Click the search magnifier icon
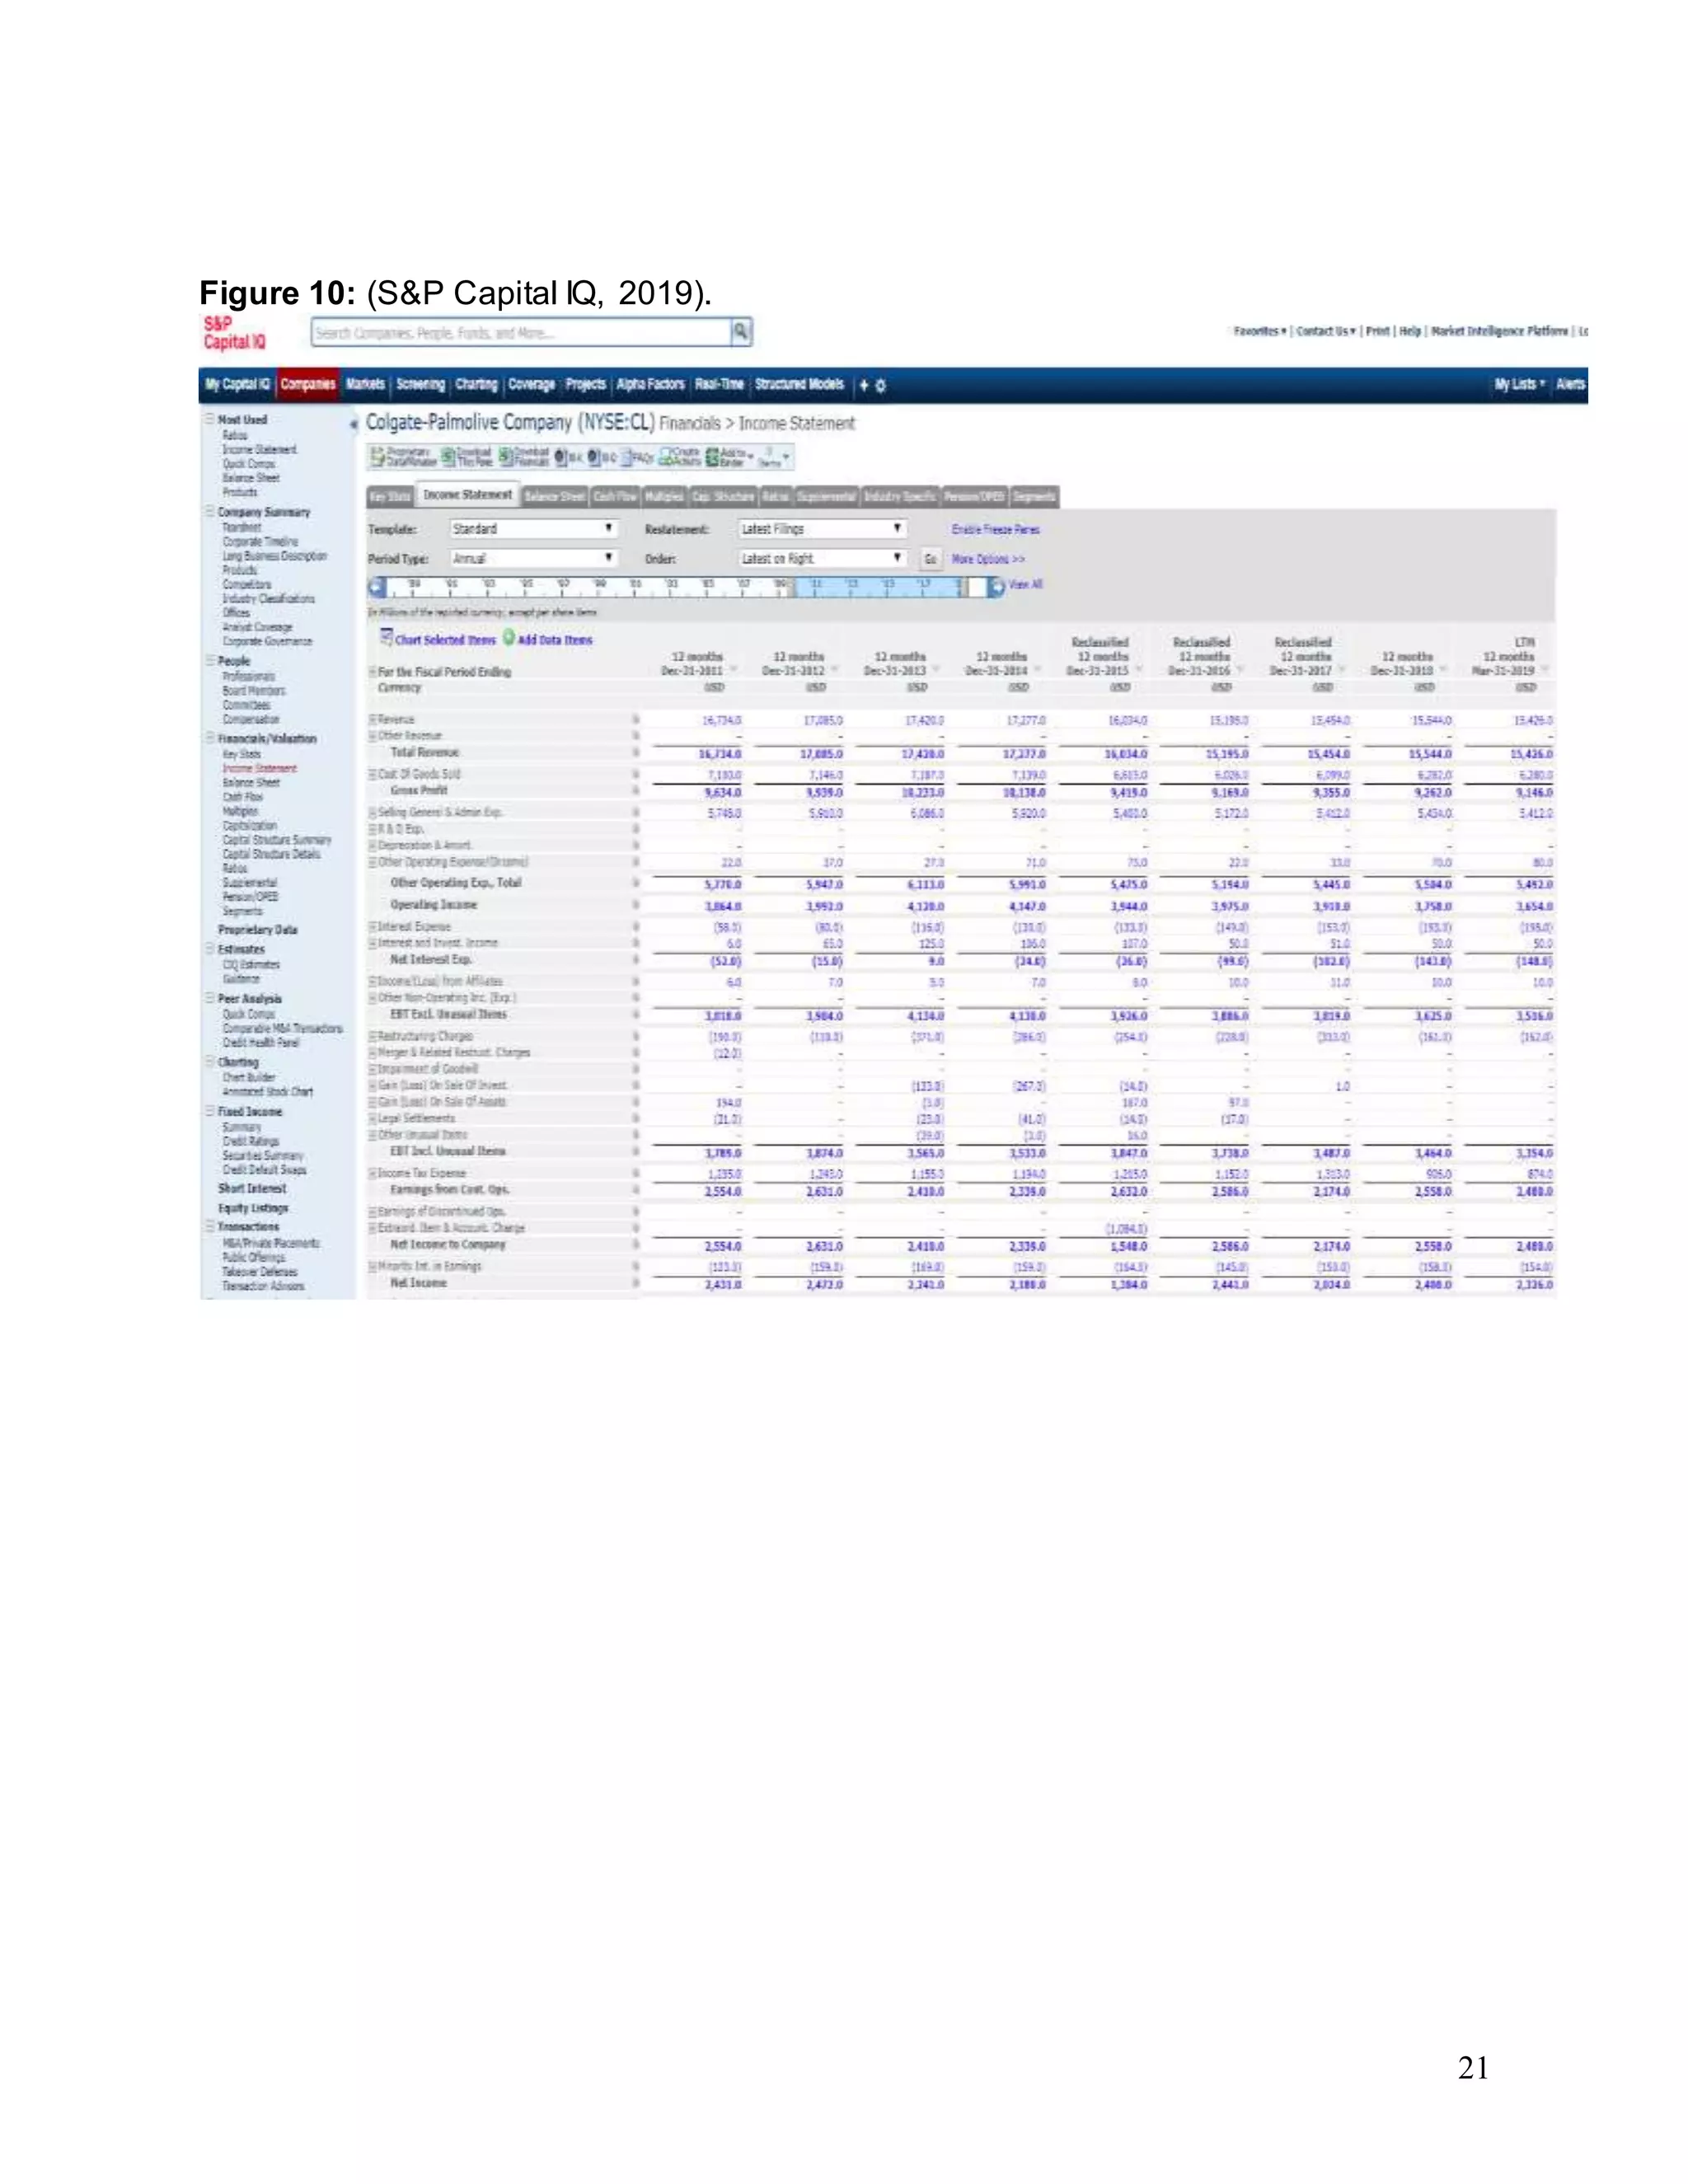The image size is (1688, 2184). (740, 332)
